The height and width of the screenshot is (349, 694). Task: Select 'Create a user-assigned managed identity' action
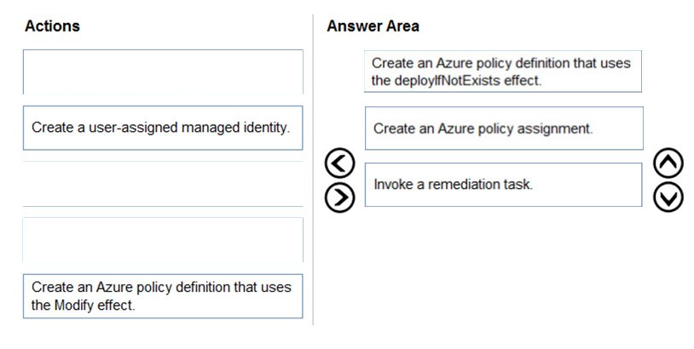coord(163,128)
